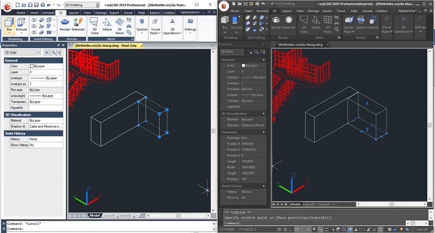The width and height of the screenshot is (435, 233).
Task: Open the 2D Drafting workspace dropdown in enjiCAD 2019
Action: click(98, 5)
